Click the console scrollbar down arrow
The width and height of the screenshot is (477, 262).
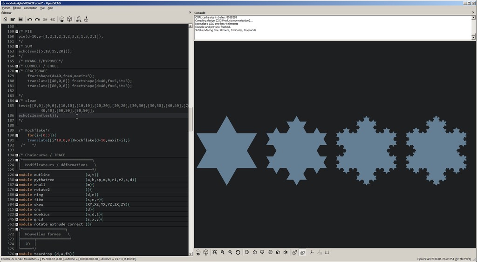(x=473, y=37)
